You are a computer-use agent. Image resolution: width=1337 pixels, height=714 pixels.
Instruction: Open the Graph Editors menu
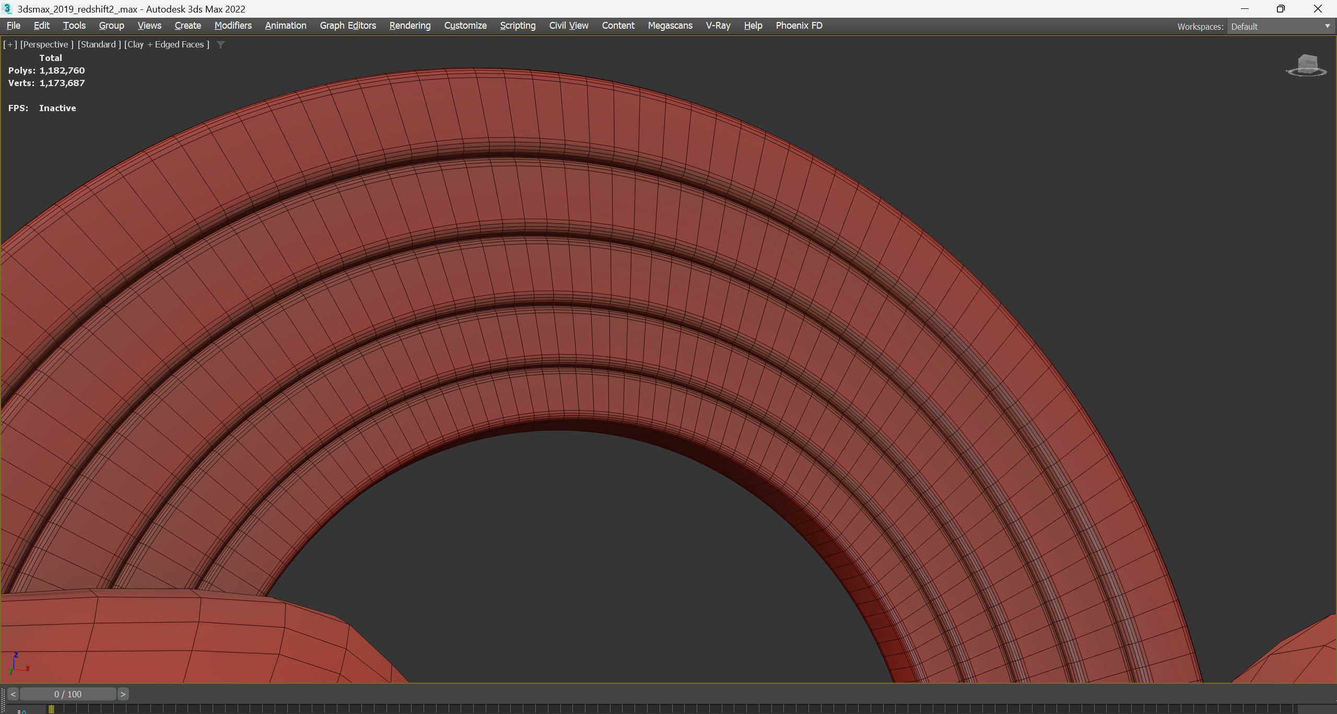coord(347,26)
